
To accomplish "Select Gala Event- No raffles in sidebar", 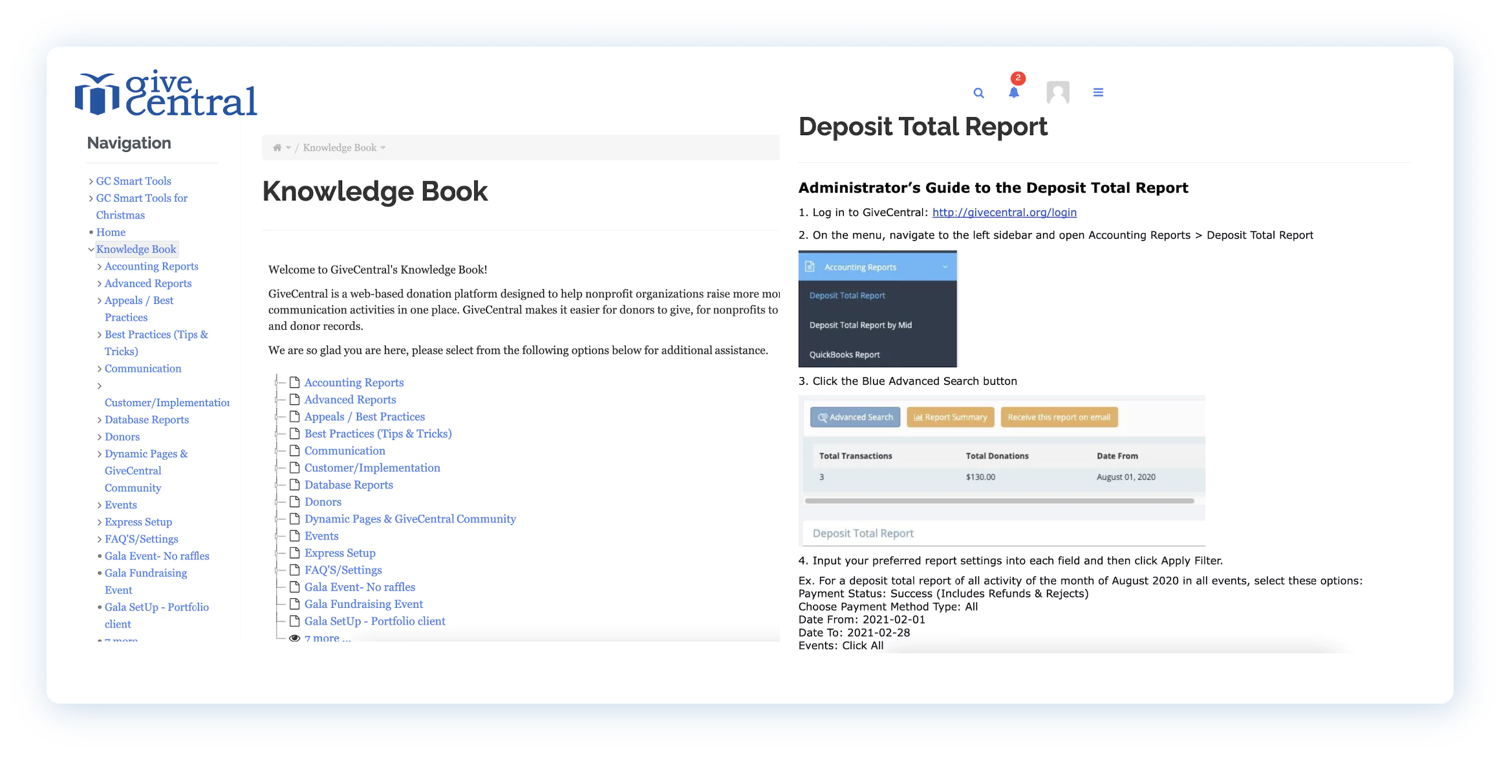I will click(157, 556).
